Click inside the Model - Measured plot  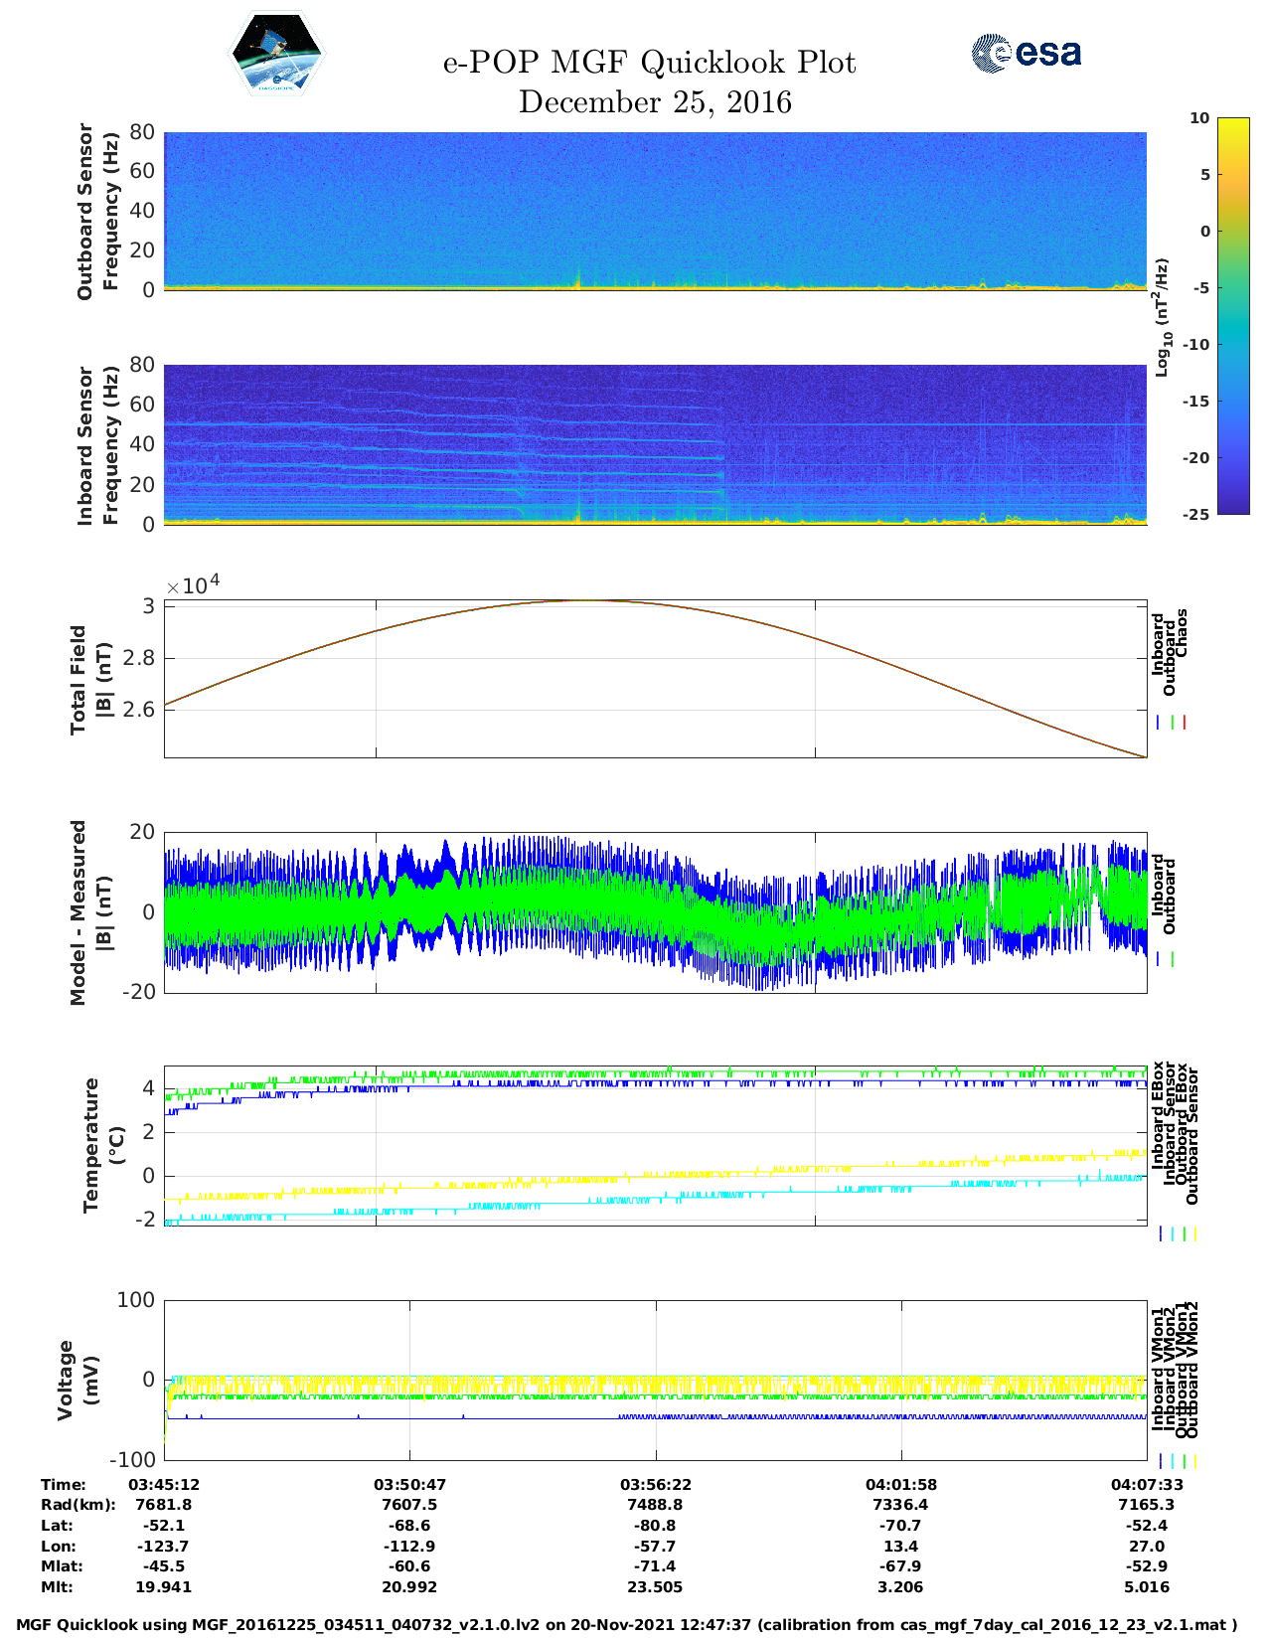[x=655, y=911]
